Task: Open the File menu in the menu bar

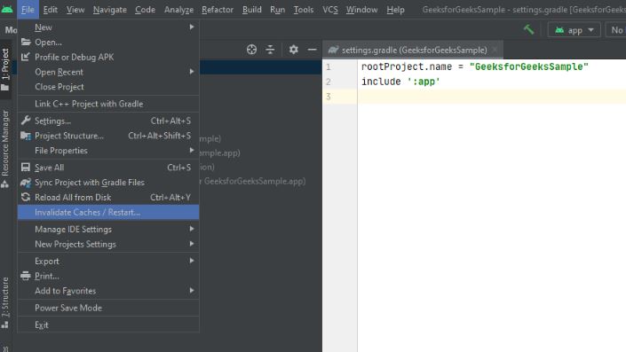Action: click(x=28, y=9)
